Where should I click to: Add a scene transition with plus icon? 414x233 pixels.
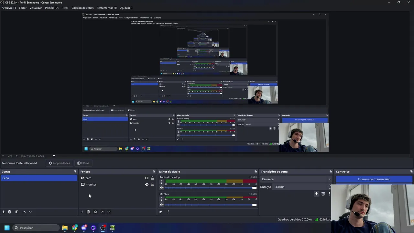(x=316, y=194)
